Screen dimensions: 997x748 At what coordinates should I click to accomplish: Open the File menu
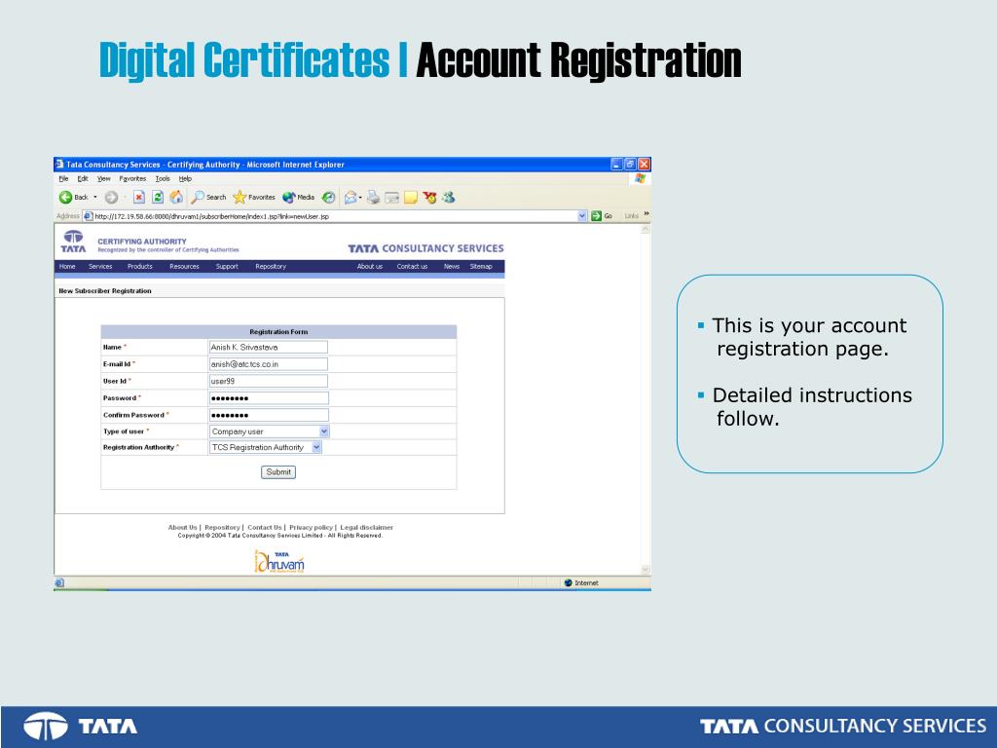[x=63, y=179]
